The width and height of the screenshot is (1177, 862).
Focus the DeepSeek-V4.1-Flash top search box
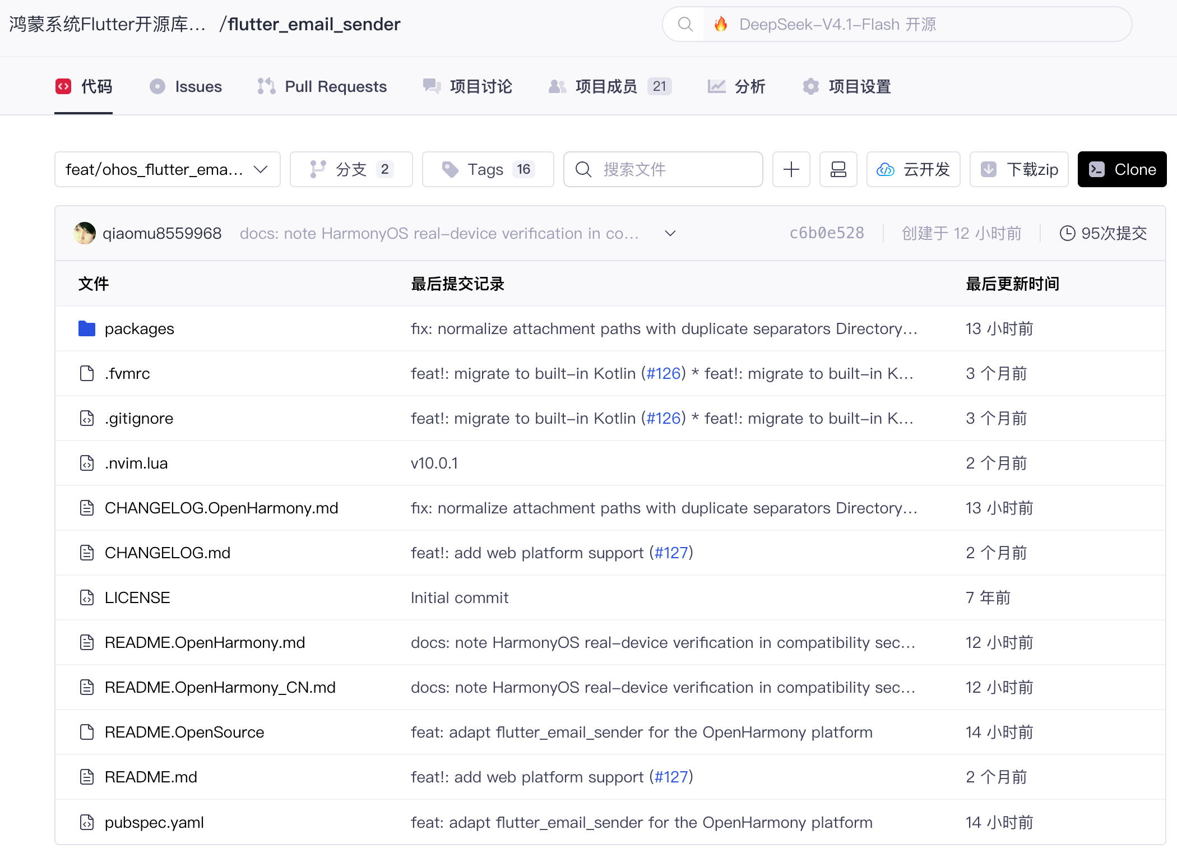[x=897, y=24]
